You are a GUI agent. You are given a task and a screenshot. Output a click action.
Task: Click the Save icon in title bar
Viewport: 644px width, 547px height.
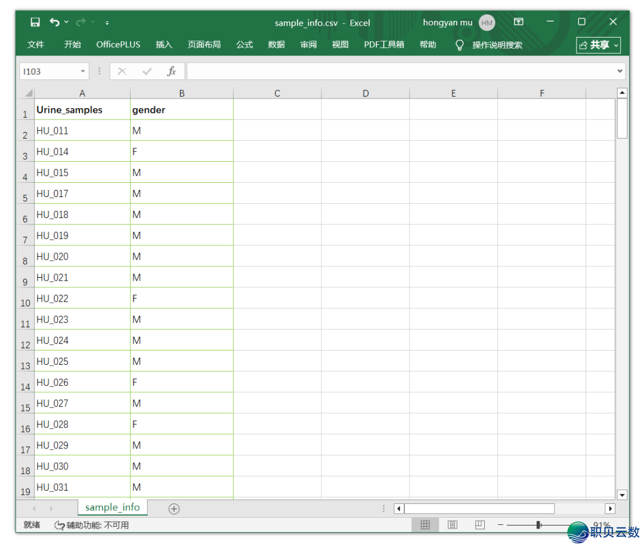[35, 23]
